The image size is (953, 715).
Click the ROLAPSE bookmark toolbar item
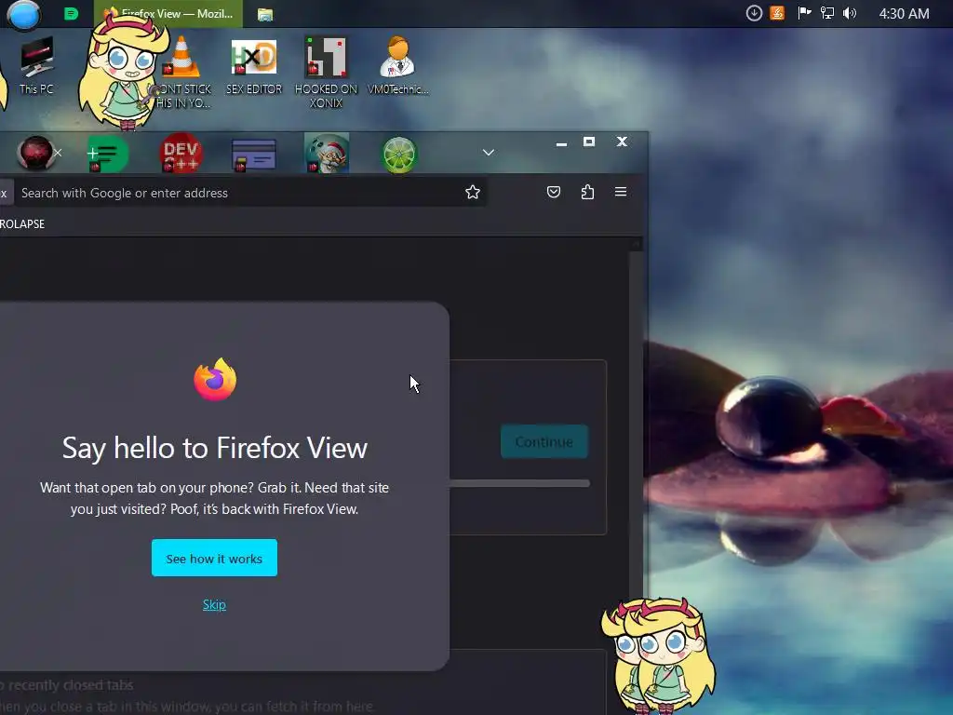22,223
